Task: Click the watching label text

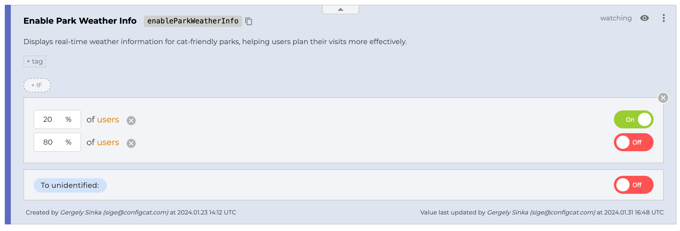Action: tap(616, 18)
